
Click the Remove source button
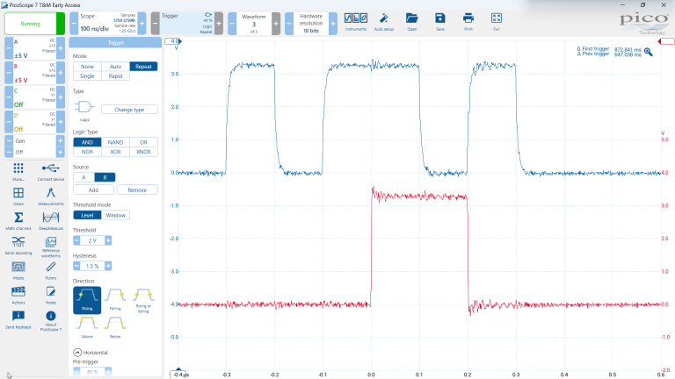137,189
